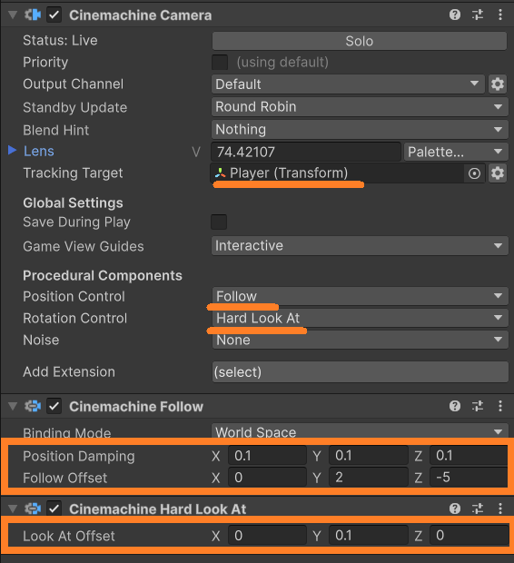Disable the Cinemachine Follow component checkbox

54,407
